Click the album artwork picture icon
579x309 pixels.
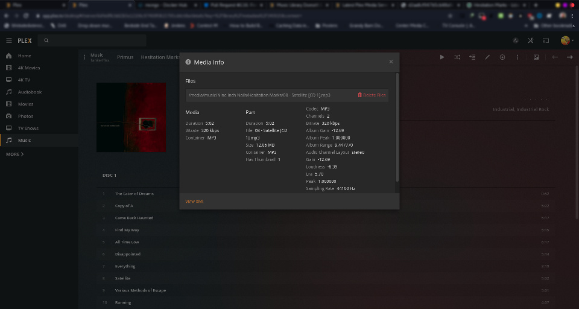click(x=536, y=57)
